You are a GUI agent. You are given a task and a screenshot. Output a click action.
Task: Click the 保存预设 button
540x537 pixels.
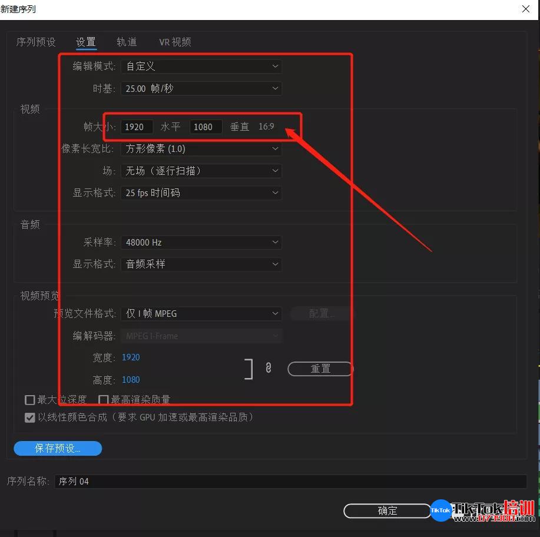coord(58,448)
